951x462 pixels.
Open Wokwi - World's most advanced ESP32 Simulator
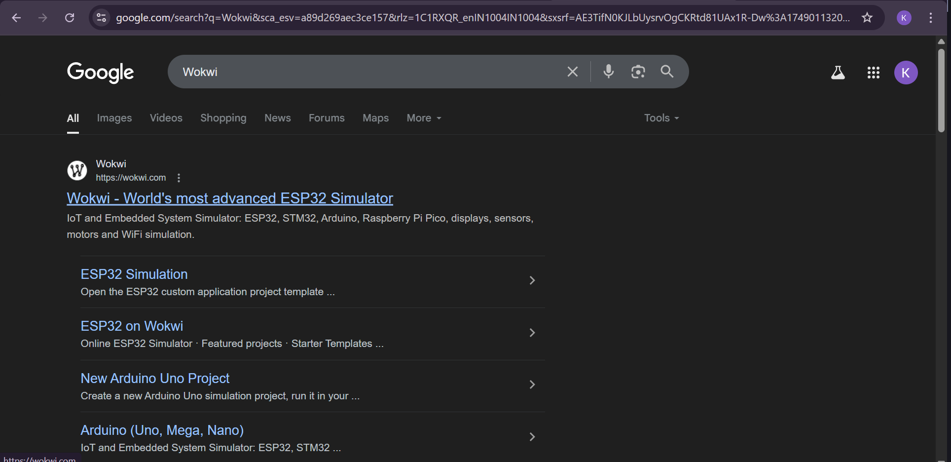click(x=230, y=198)
